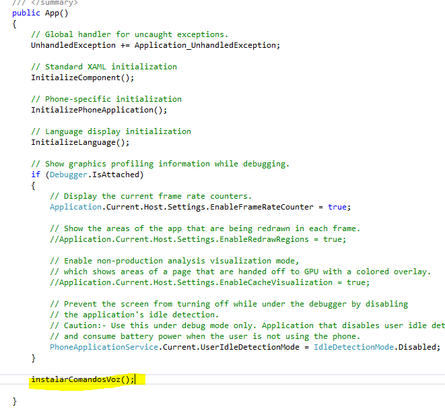Click the App() constructor name
Image resolution: width=445 pixels, height=409 pixels.
coord(57,13)
